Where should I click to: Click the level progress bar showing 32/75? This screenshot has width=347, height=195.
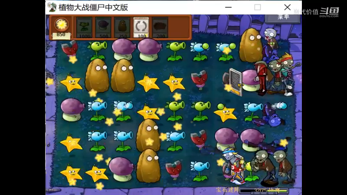[x=264, y=190]
